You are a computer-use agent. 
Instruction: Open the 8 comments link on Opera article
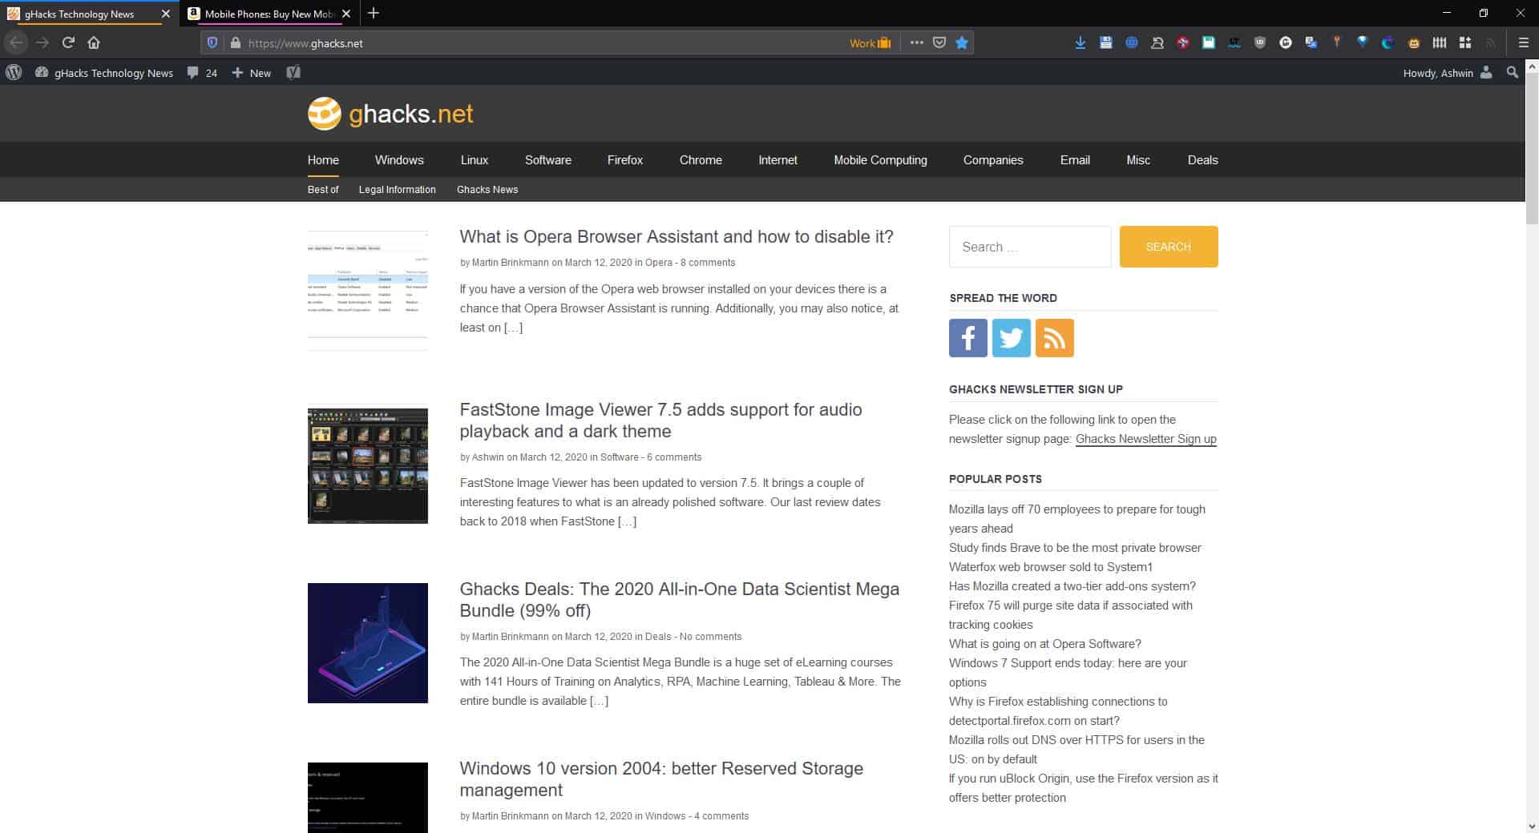pyautogui.click(x=708, y=263)
